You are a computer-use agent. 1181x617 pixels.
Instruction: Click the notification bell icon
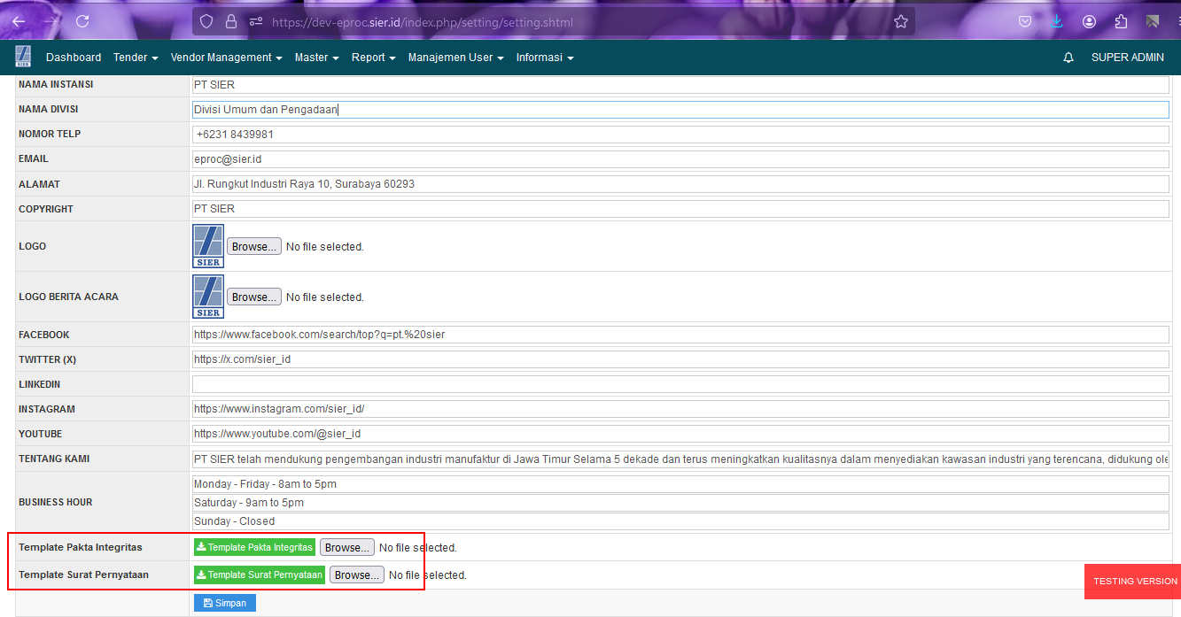click(x=1068, y=58)
